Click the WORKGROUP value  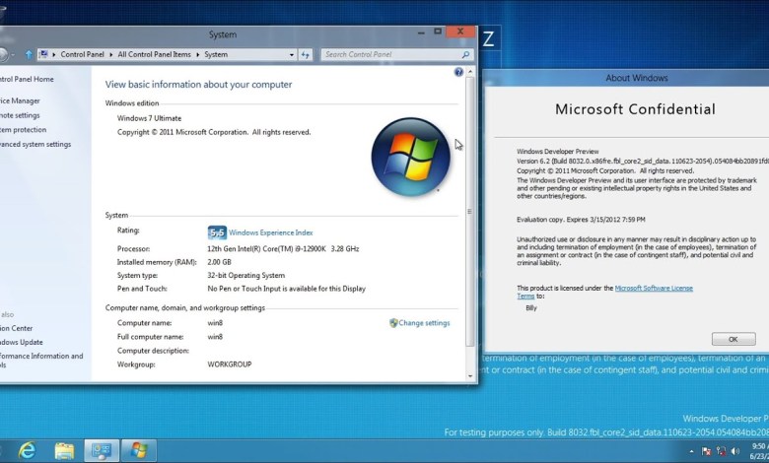click(x=230, y=364)
